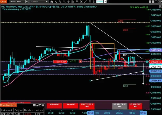Toggle the Wkly VWAP button
Screen dimensions: 162x115
(x=54, y=106)
